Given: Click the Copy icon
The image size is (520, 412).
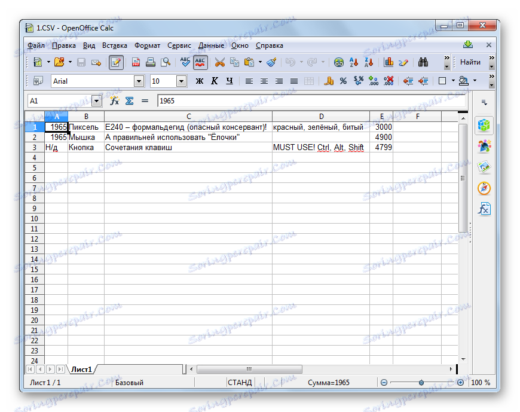Looking at the screenshot, I should [234, 62].
